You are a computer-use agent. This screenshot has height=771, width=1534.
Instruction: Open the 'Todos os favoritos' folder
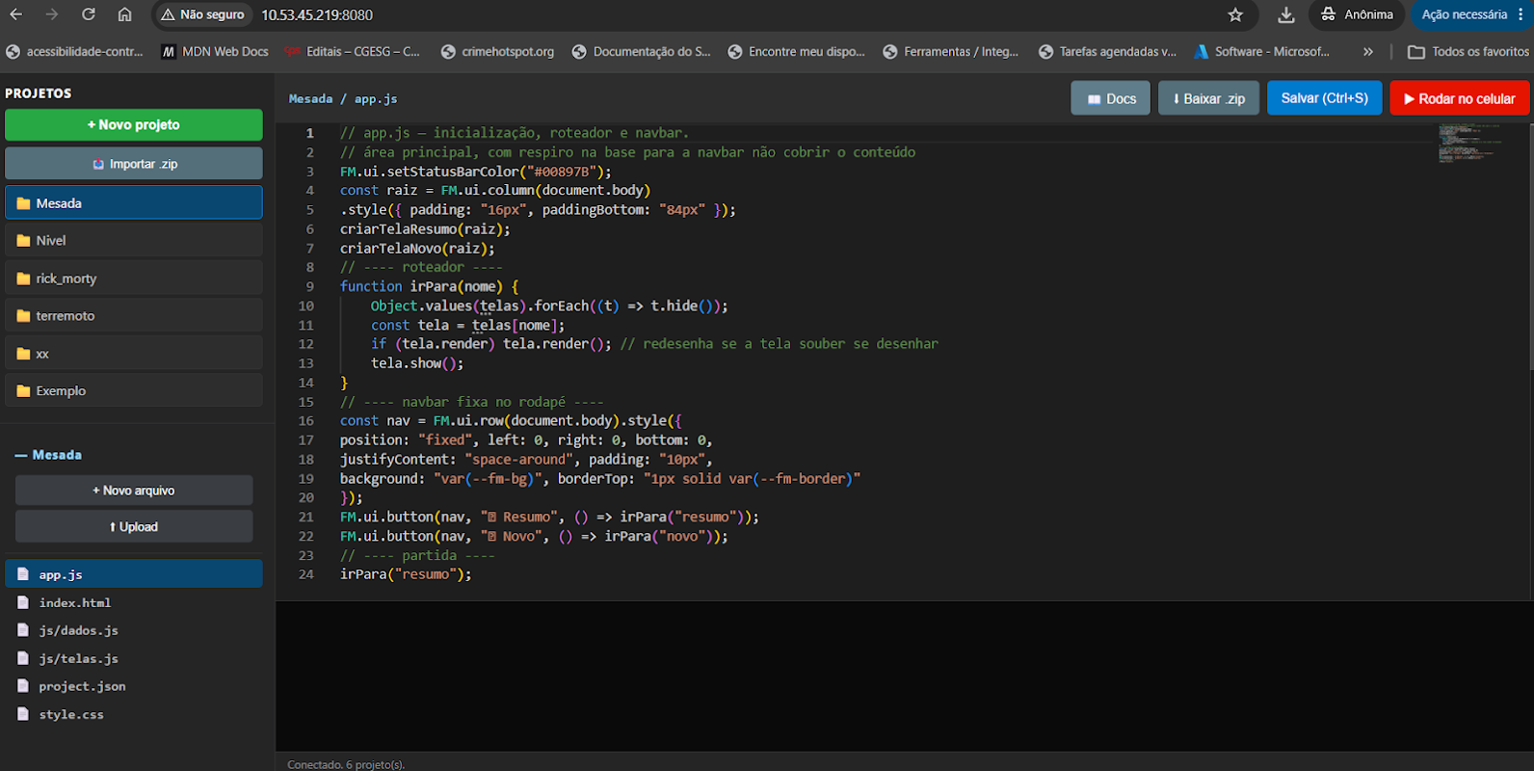click(x=1468, y=51)
